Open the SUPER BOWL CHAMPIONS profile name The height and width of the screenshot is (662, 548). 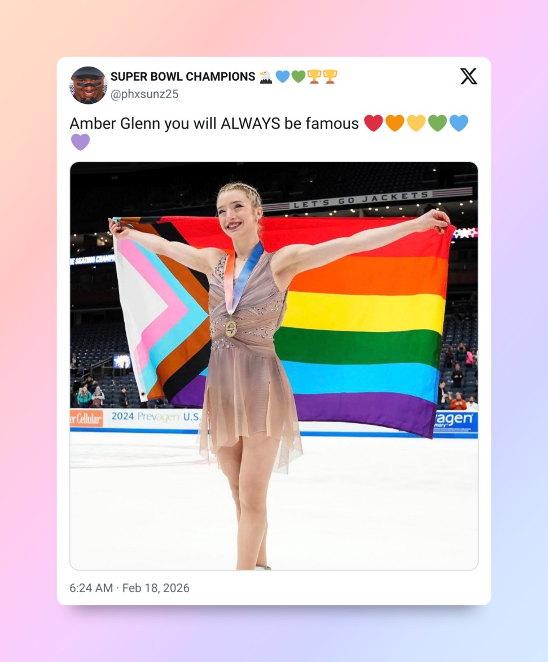click(x=183, y=76)
